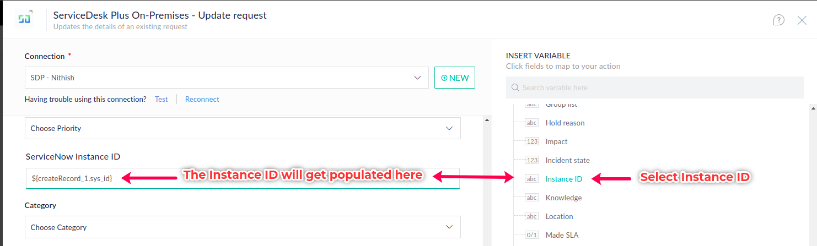Select the Hold reason variable
This screenshot has width=817, height=246.
click(565, 123)
